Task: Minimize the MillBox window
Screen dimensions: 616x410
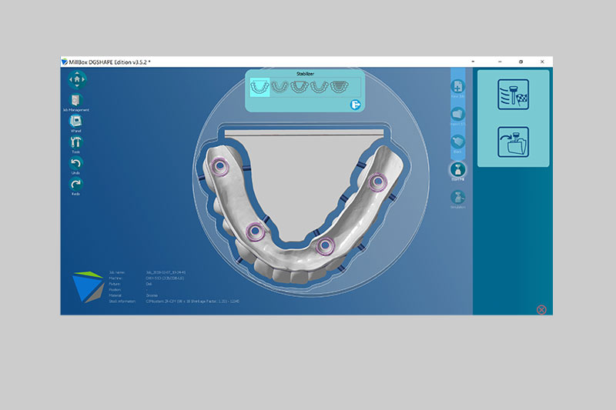Action: pyautogui.click(x=500, y=62)
